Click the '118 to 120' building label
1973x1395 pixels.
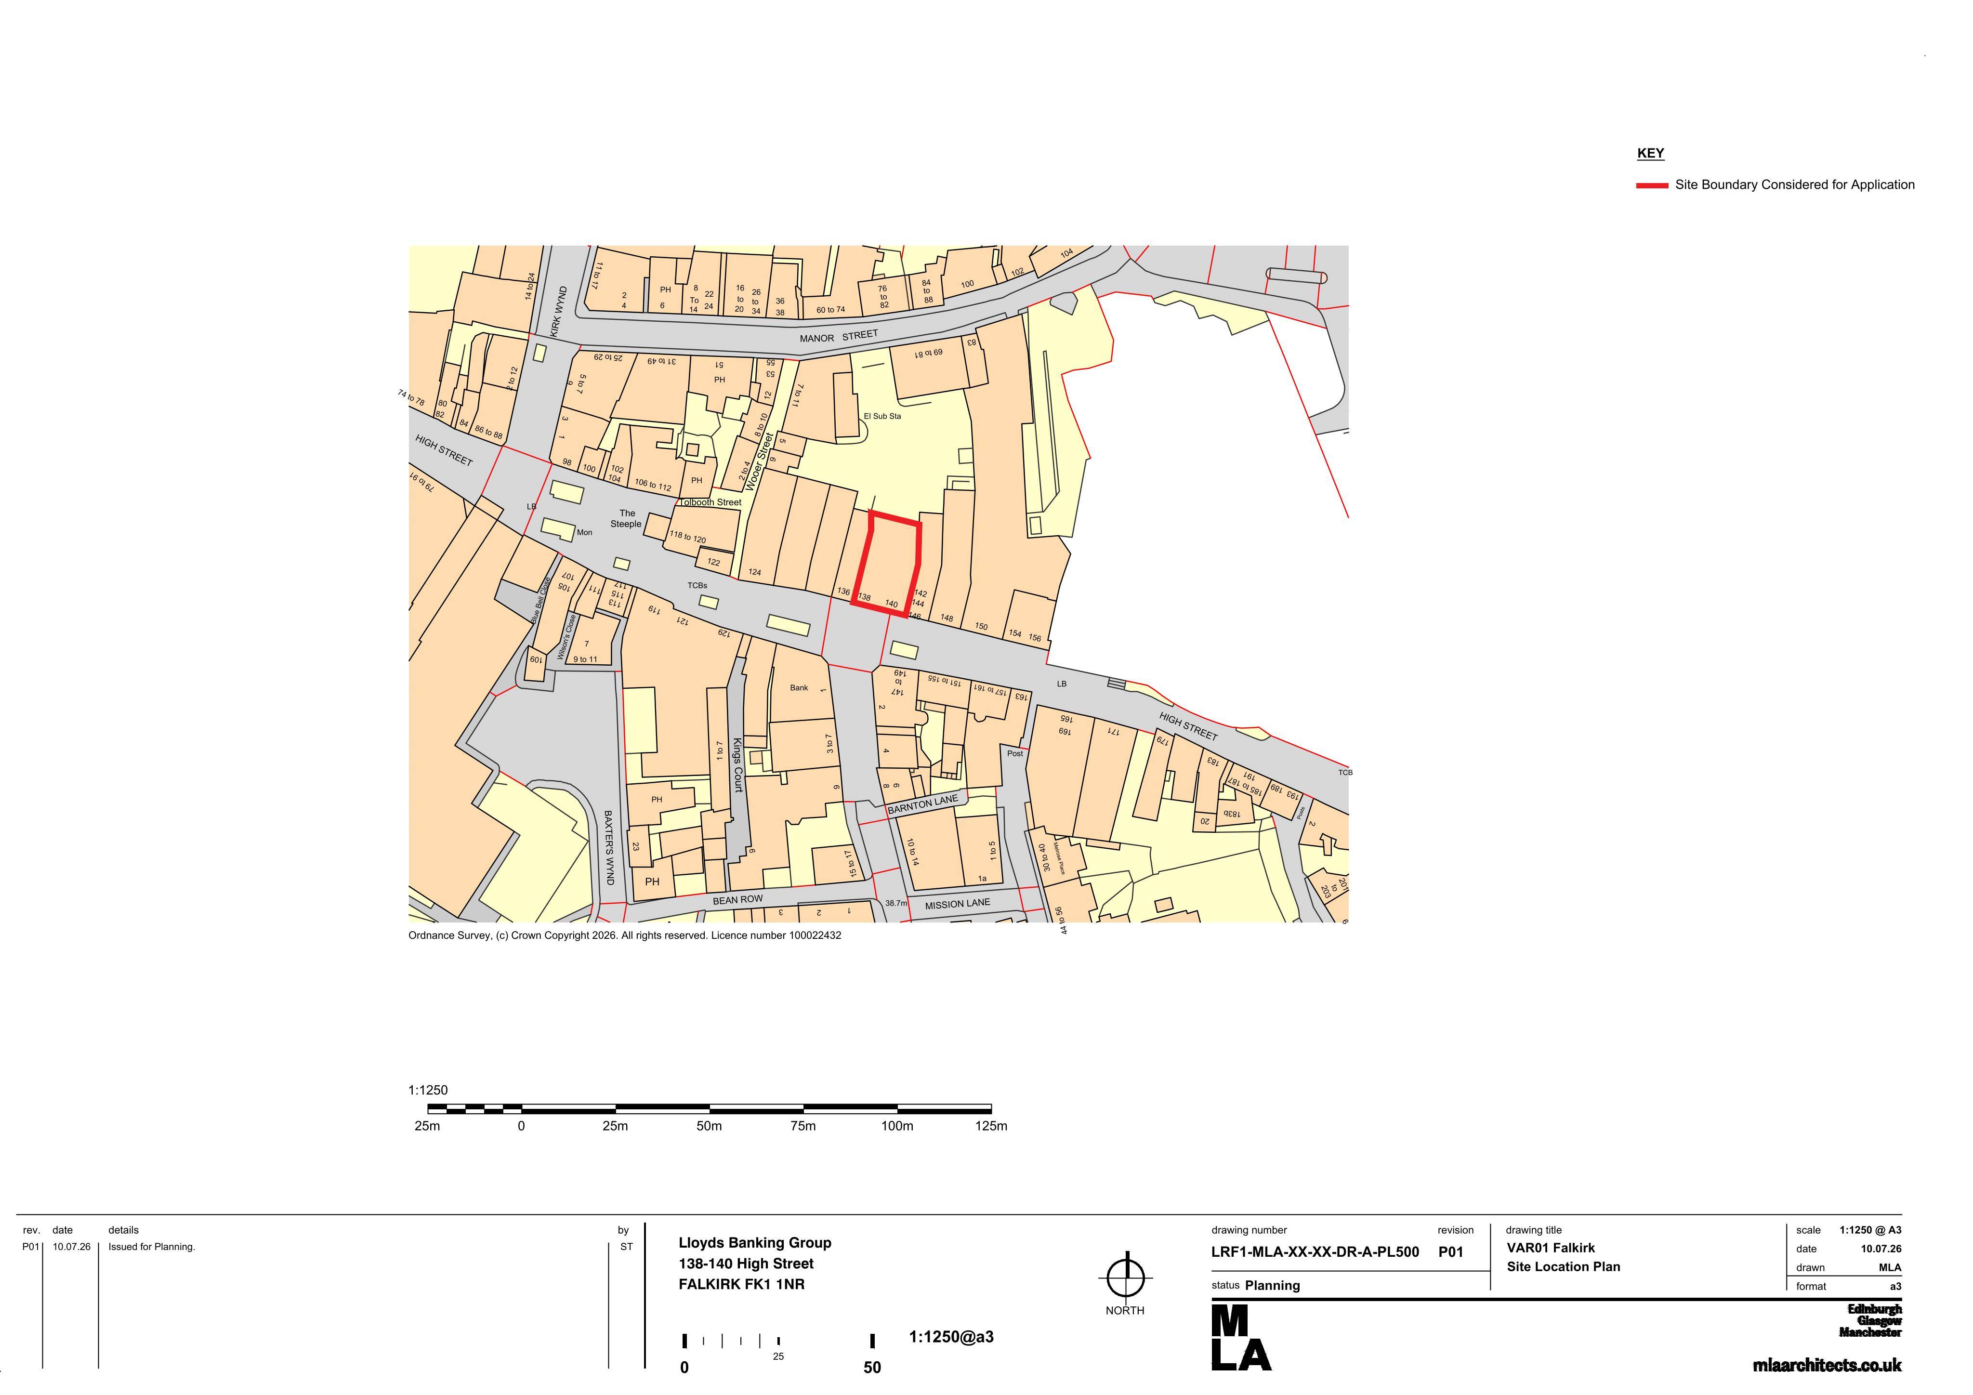point(687,537)
